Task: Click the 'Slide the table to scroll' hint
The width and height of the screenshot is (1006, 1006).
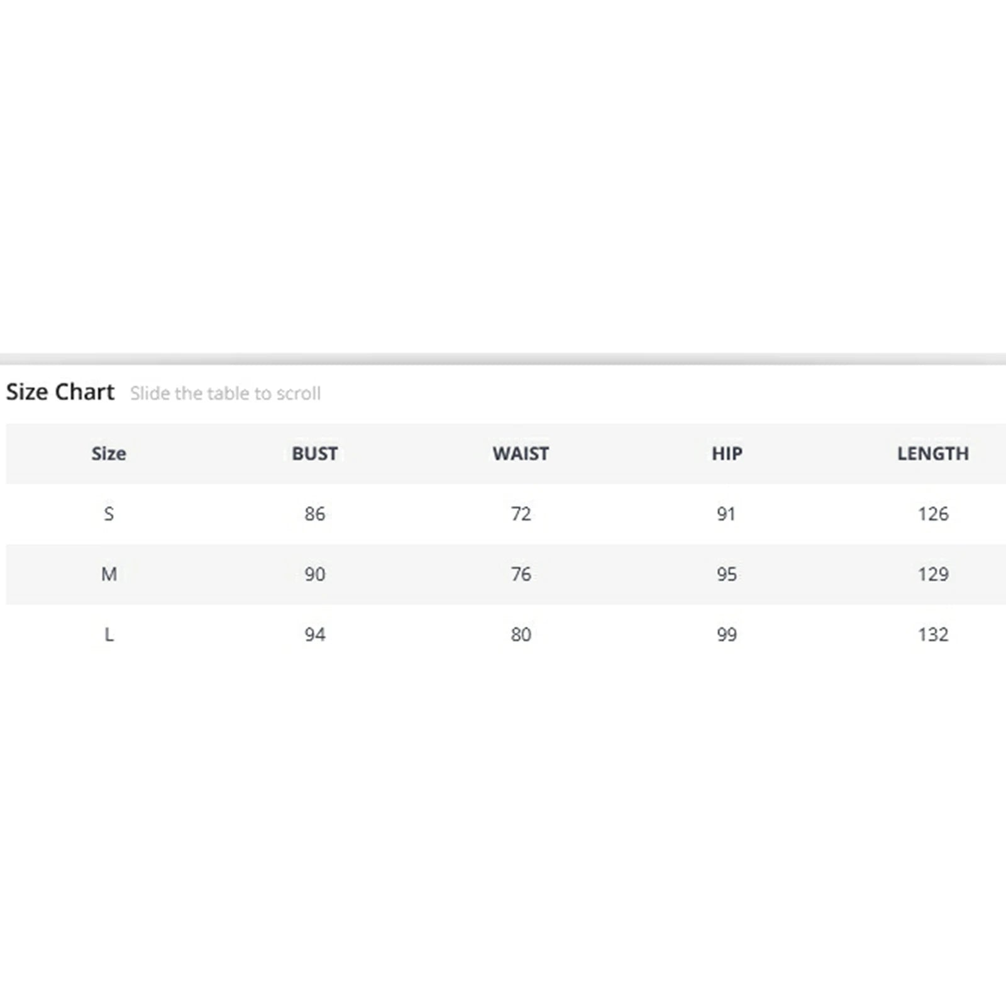Action: 225,394
